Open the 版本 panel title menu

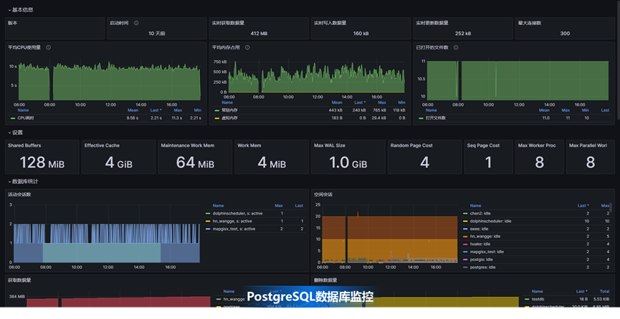pos(13,23)
